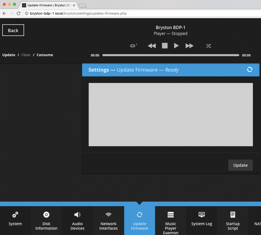Click the total time 00:00 right label
The width and height of the screenshot is (261, 235).
[246, 55]
